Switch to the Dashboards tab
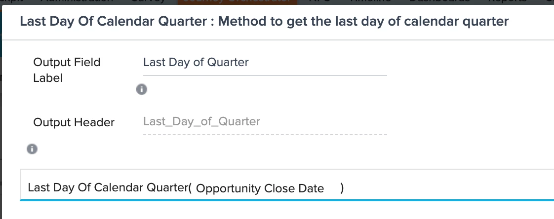 (x=439, y=1)
